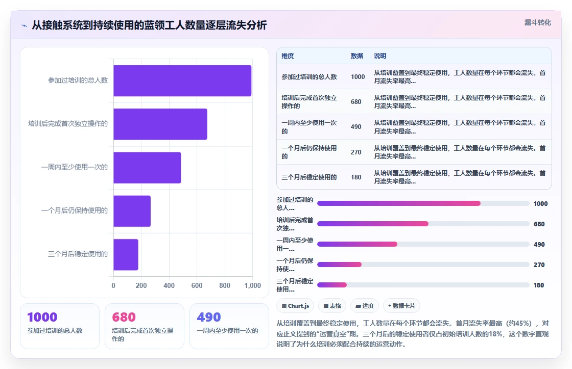Click the 一周内至少使用一次的 chart bar
Viewport: 572px width, 369px height.
[147, 167]
